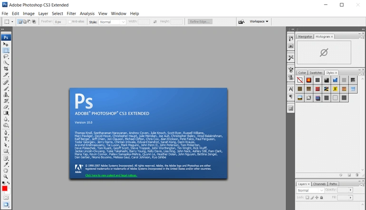Open the Character panel icon

tap(290, 89)
